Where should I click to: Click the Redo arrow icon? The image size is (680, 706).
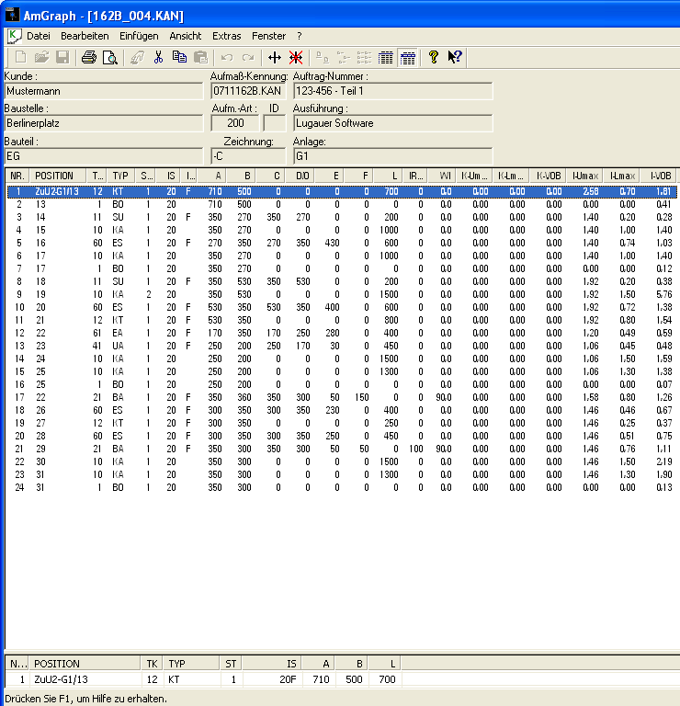(248, 57)
